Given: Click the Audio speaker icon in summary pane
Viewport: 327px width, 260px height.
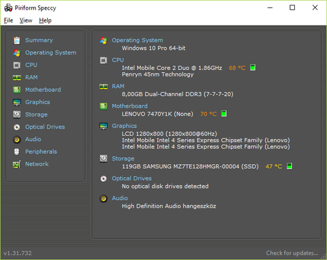Looking at the screenshot, I should pos(104,199).
